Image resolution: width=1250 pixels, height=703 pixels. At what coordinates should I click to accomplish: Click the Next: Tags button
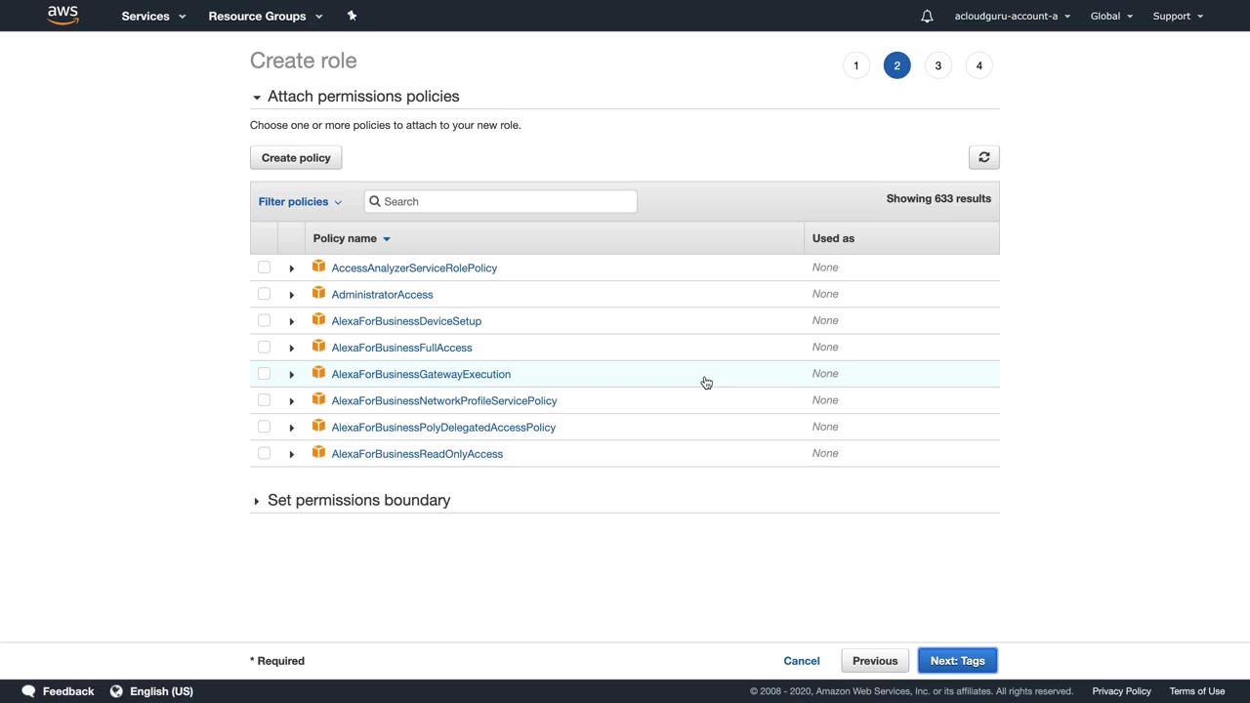(x=957, y=661)
